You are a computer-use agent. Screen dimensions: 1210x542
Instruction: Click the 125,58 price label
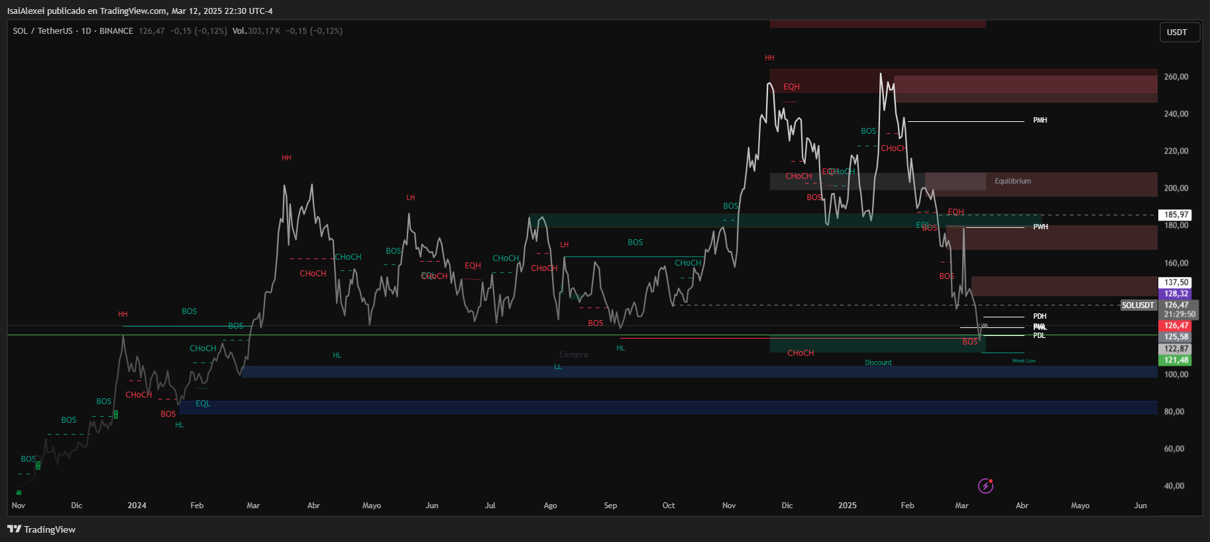(x=1176, y=337)
